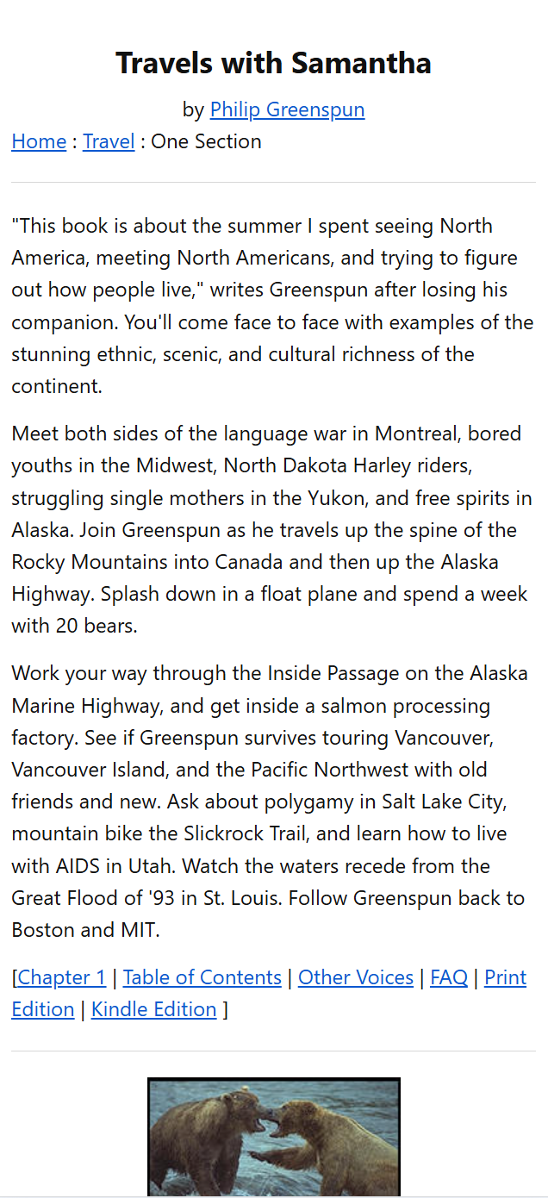Open the FAQ link
Screen dimensions: 548x1198
coord(449,977)
